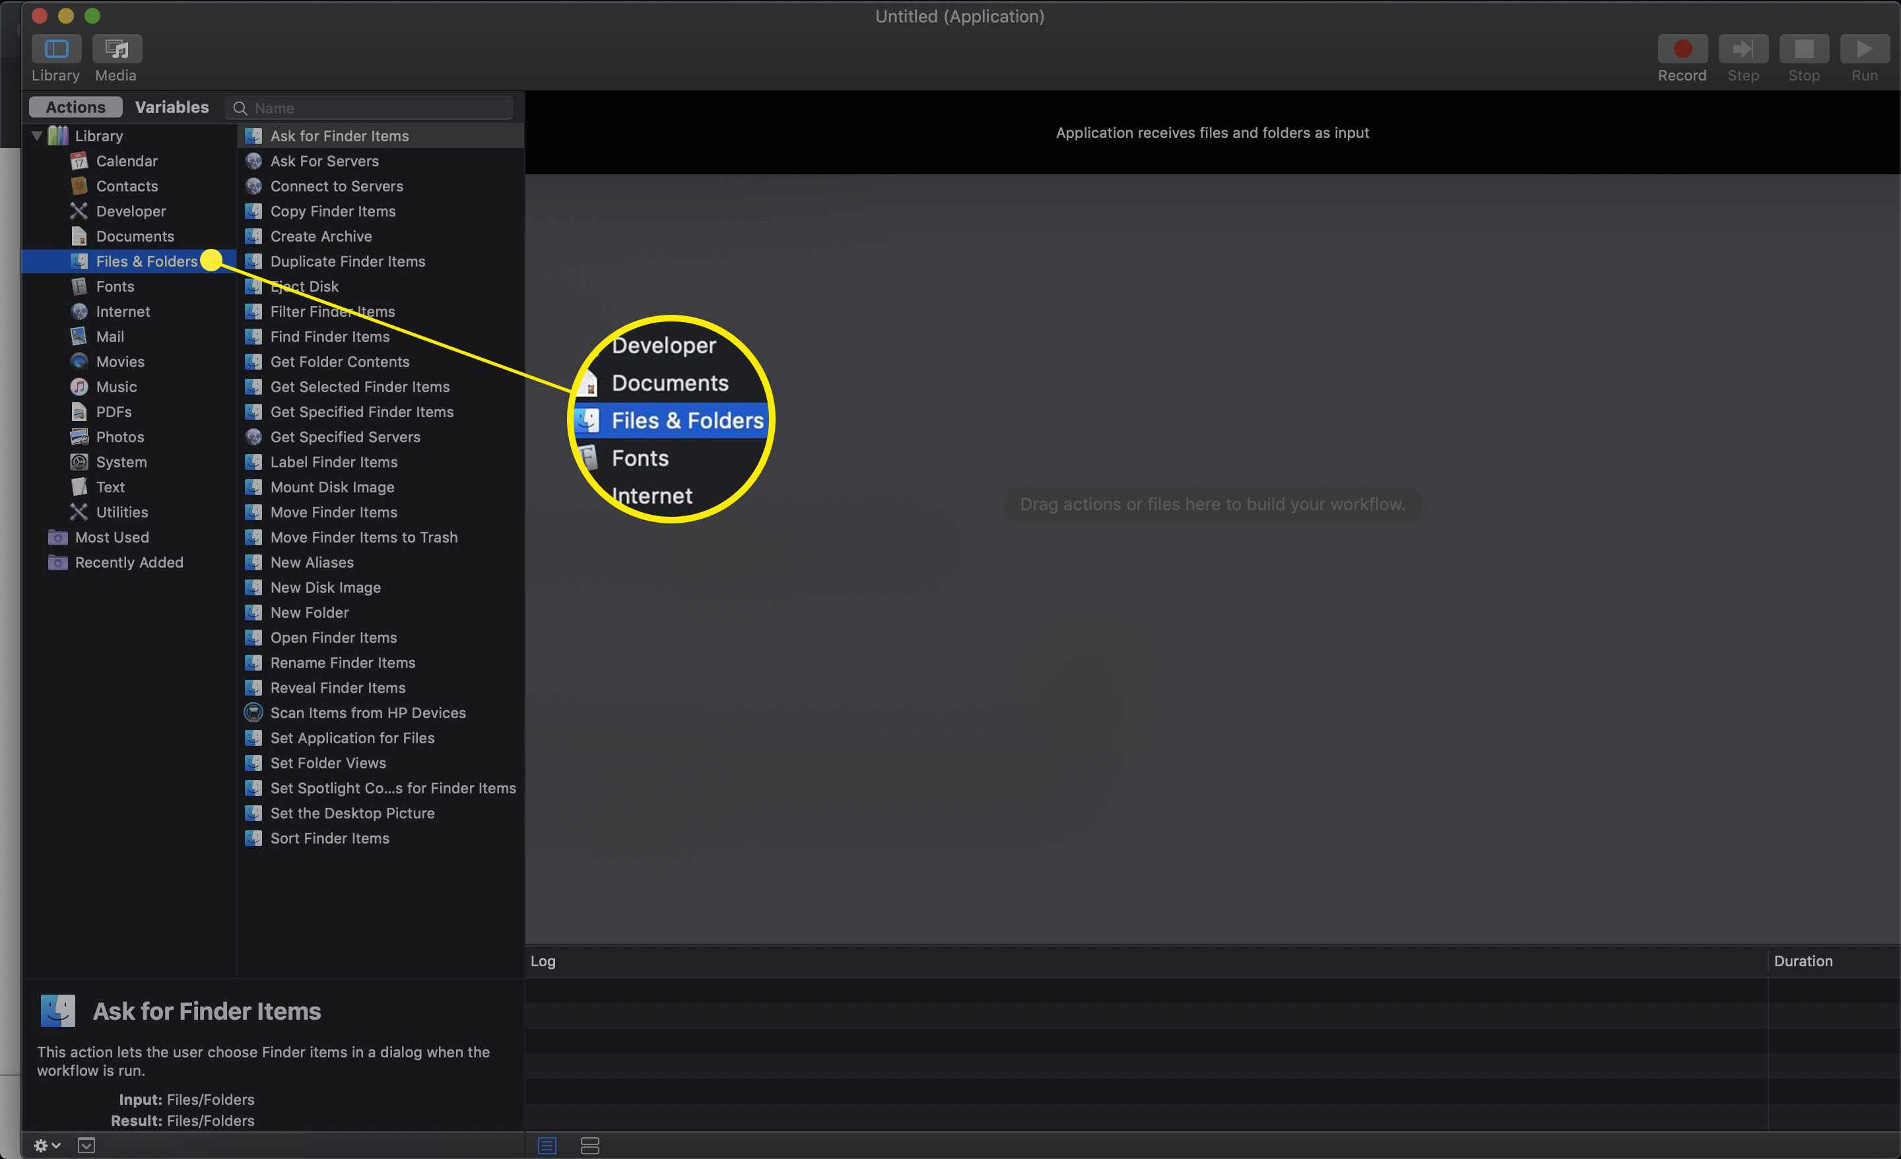
Task: Select Set Folder Views action
Action: 381,762
